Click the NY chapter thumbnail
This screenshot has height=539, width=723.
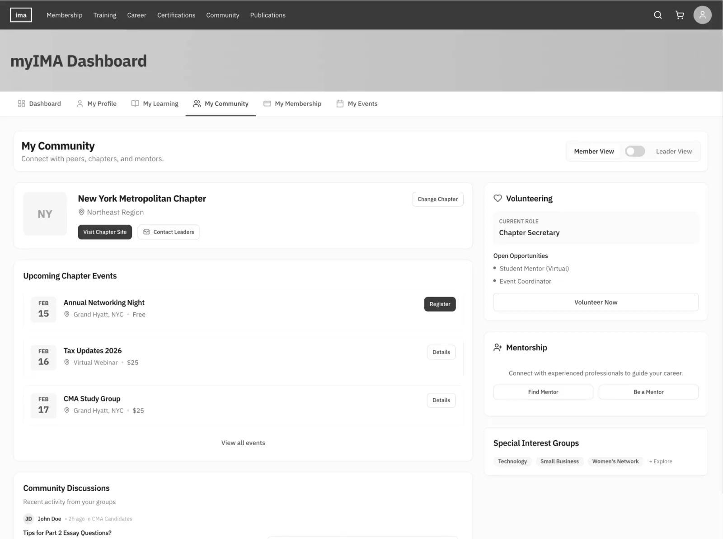click(x=45, y=214)
